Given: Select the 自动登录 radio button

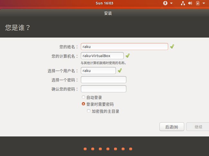Looking at the screenshot, I should tap(84, 97).
